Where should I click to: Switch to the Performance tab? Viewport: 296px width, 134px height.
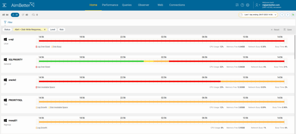pos(110,5)
